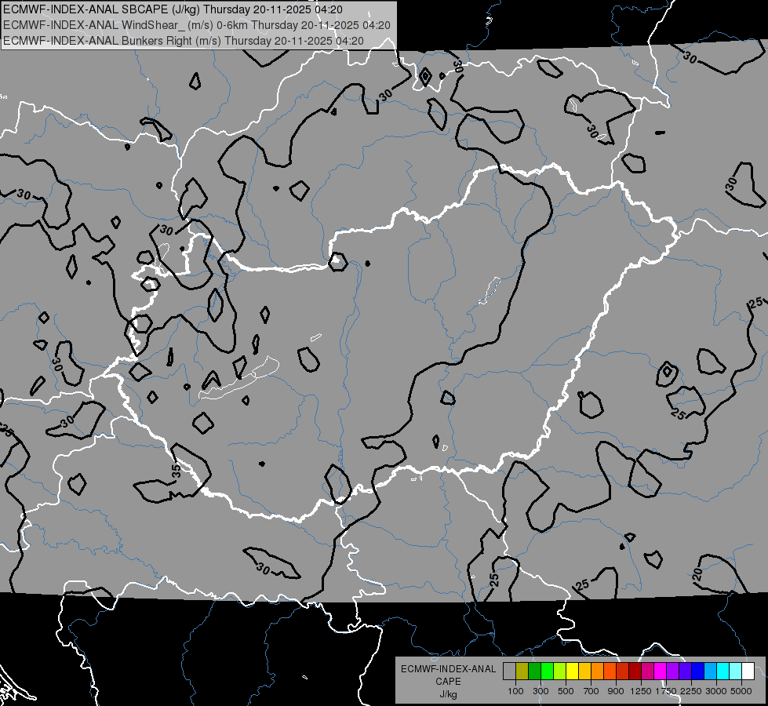The height and width of the screenshot is (706, 768).
Task: Click the WindShear 0-6km title line
Action: click(x=197, y=25)
